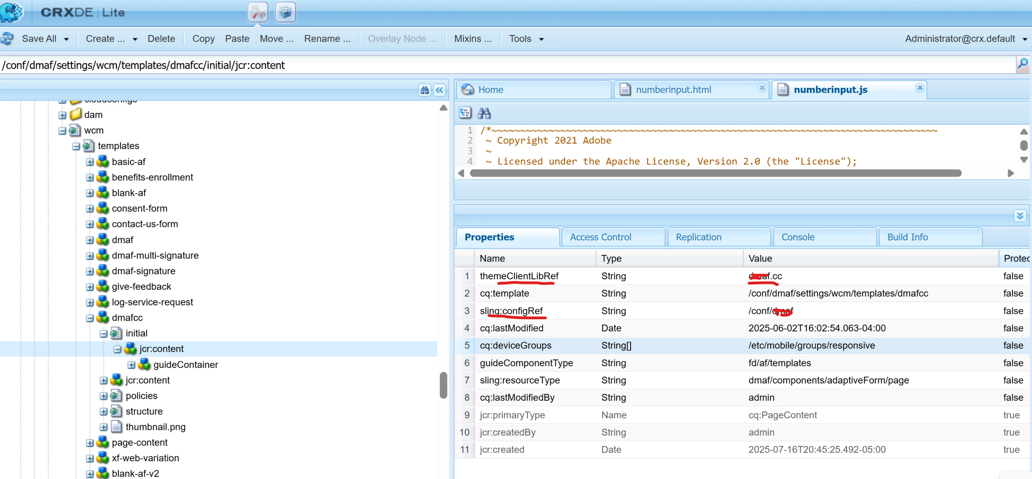Expand the guideContainer node
The height and width of the screenshot is (479, 1032).
131,365
